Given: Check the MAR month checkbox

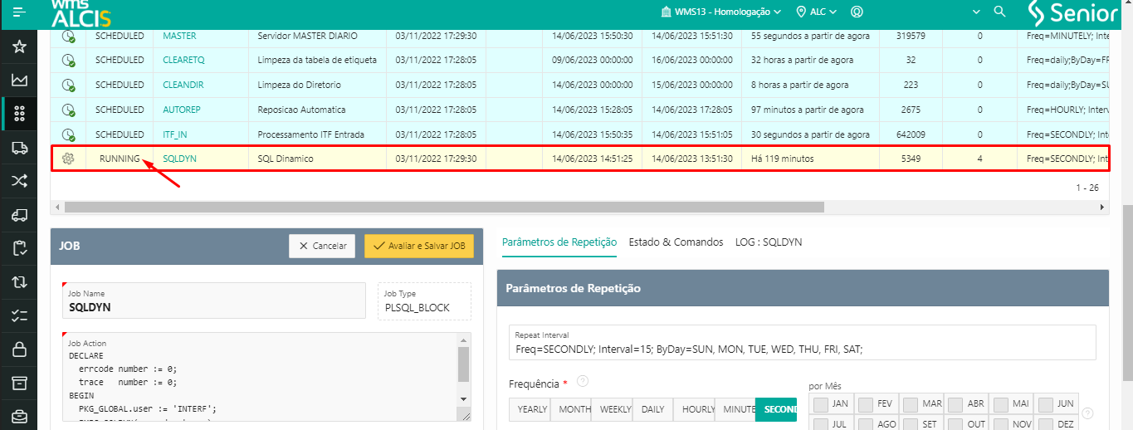Looking at the screenshot, I should point(911,404).
